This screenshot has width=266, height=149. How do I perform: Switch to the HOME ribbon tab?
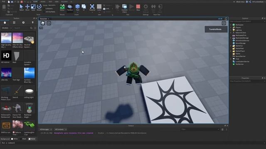click(x=35, y=2)
